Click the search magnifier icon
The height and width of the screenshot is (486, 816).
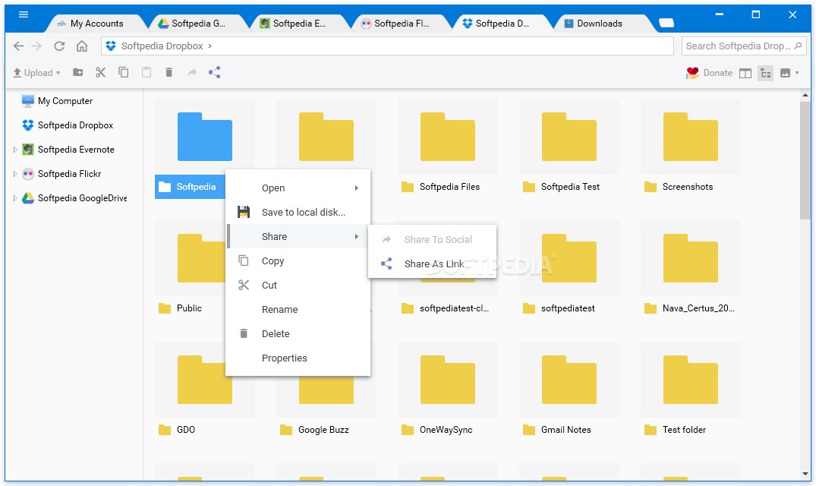798,46
